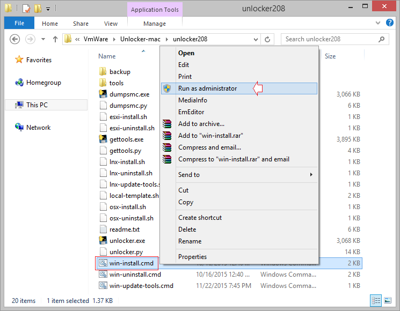Switch to the View ribbon tab
The height and width of the screenshot is (311, 400).
pyautogui.click(x=111, y=24)
